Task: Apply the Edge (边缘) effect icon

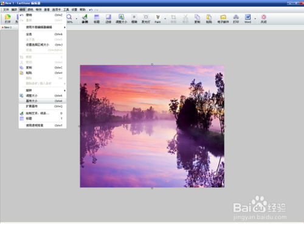Action: [x=108, y=19]
